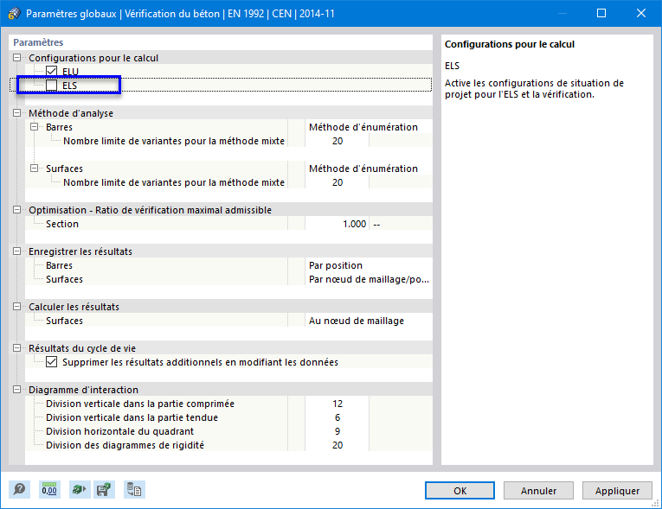Click the app icon in the title bar
This screenshot has height=509, width=662.
(x=14, y=14)
